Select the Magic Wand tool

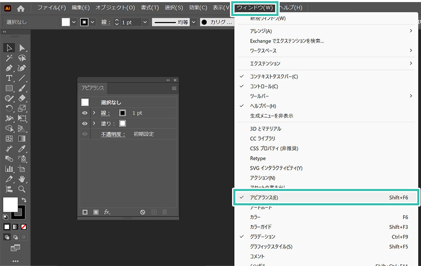pyautogui.click(x=9, y=58)
